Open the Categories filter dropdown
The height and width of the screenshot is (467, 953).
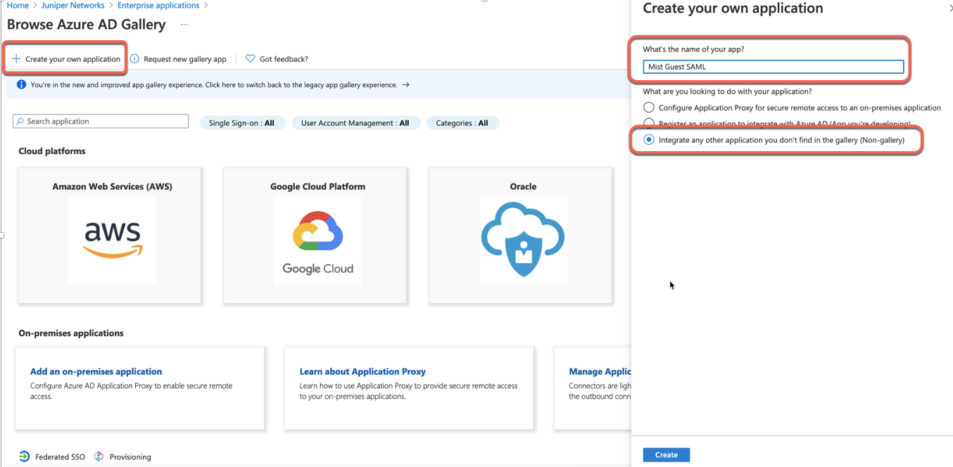pyautogui.click(x=462, y=123)
